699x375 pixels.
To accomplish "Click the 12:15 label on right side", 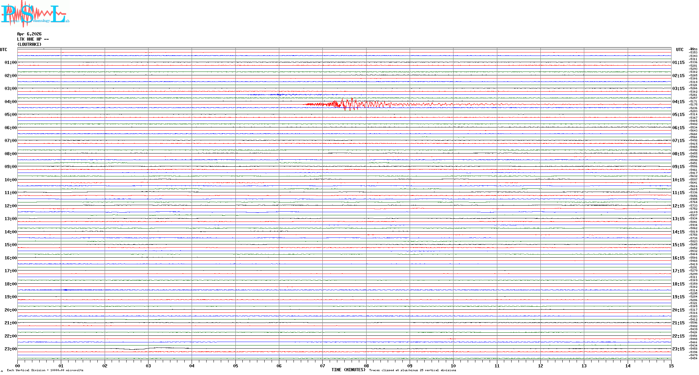I will pyautogui.click(x=678, y=206).
